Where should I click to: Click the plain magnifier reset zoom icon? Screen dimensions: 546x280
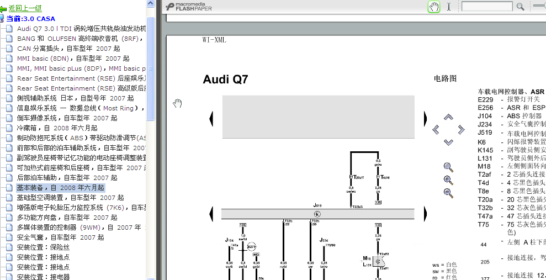[448, 167]
